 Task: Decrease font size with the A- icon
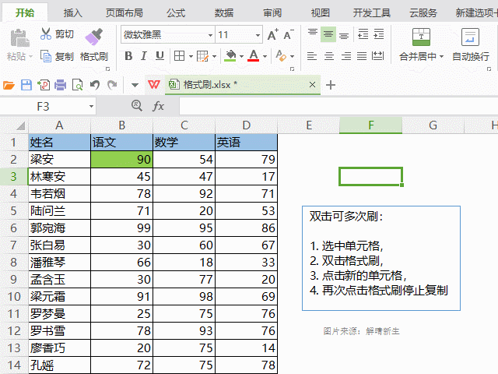(x=289, y=34)
